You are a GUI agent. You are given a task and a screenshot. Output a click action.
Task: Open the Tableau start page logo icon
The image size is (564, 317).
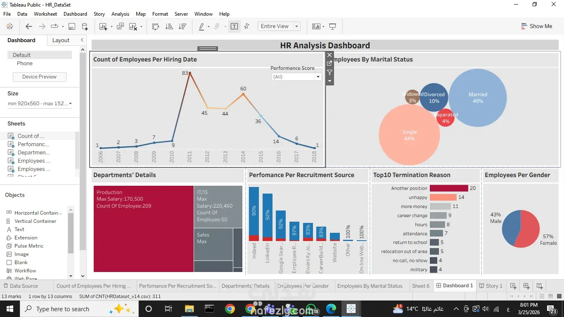pos(10,26)
